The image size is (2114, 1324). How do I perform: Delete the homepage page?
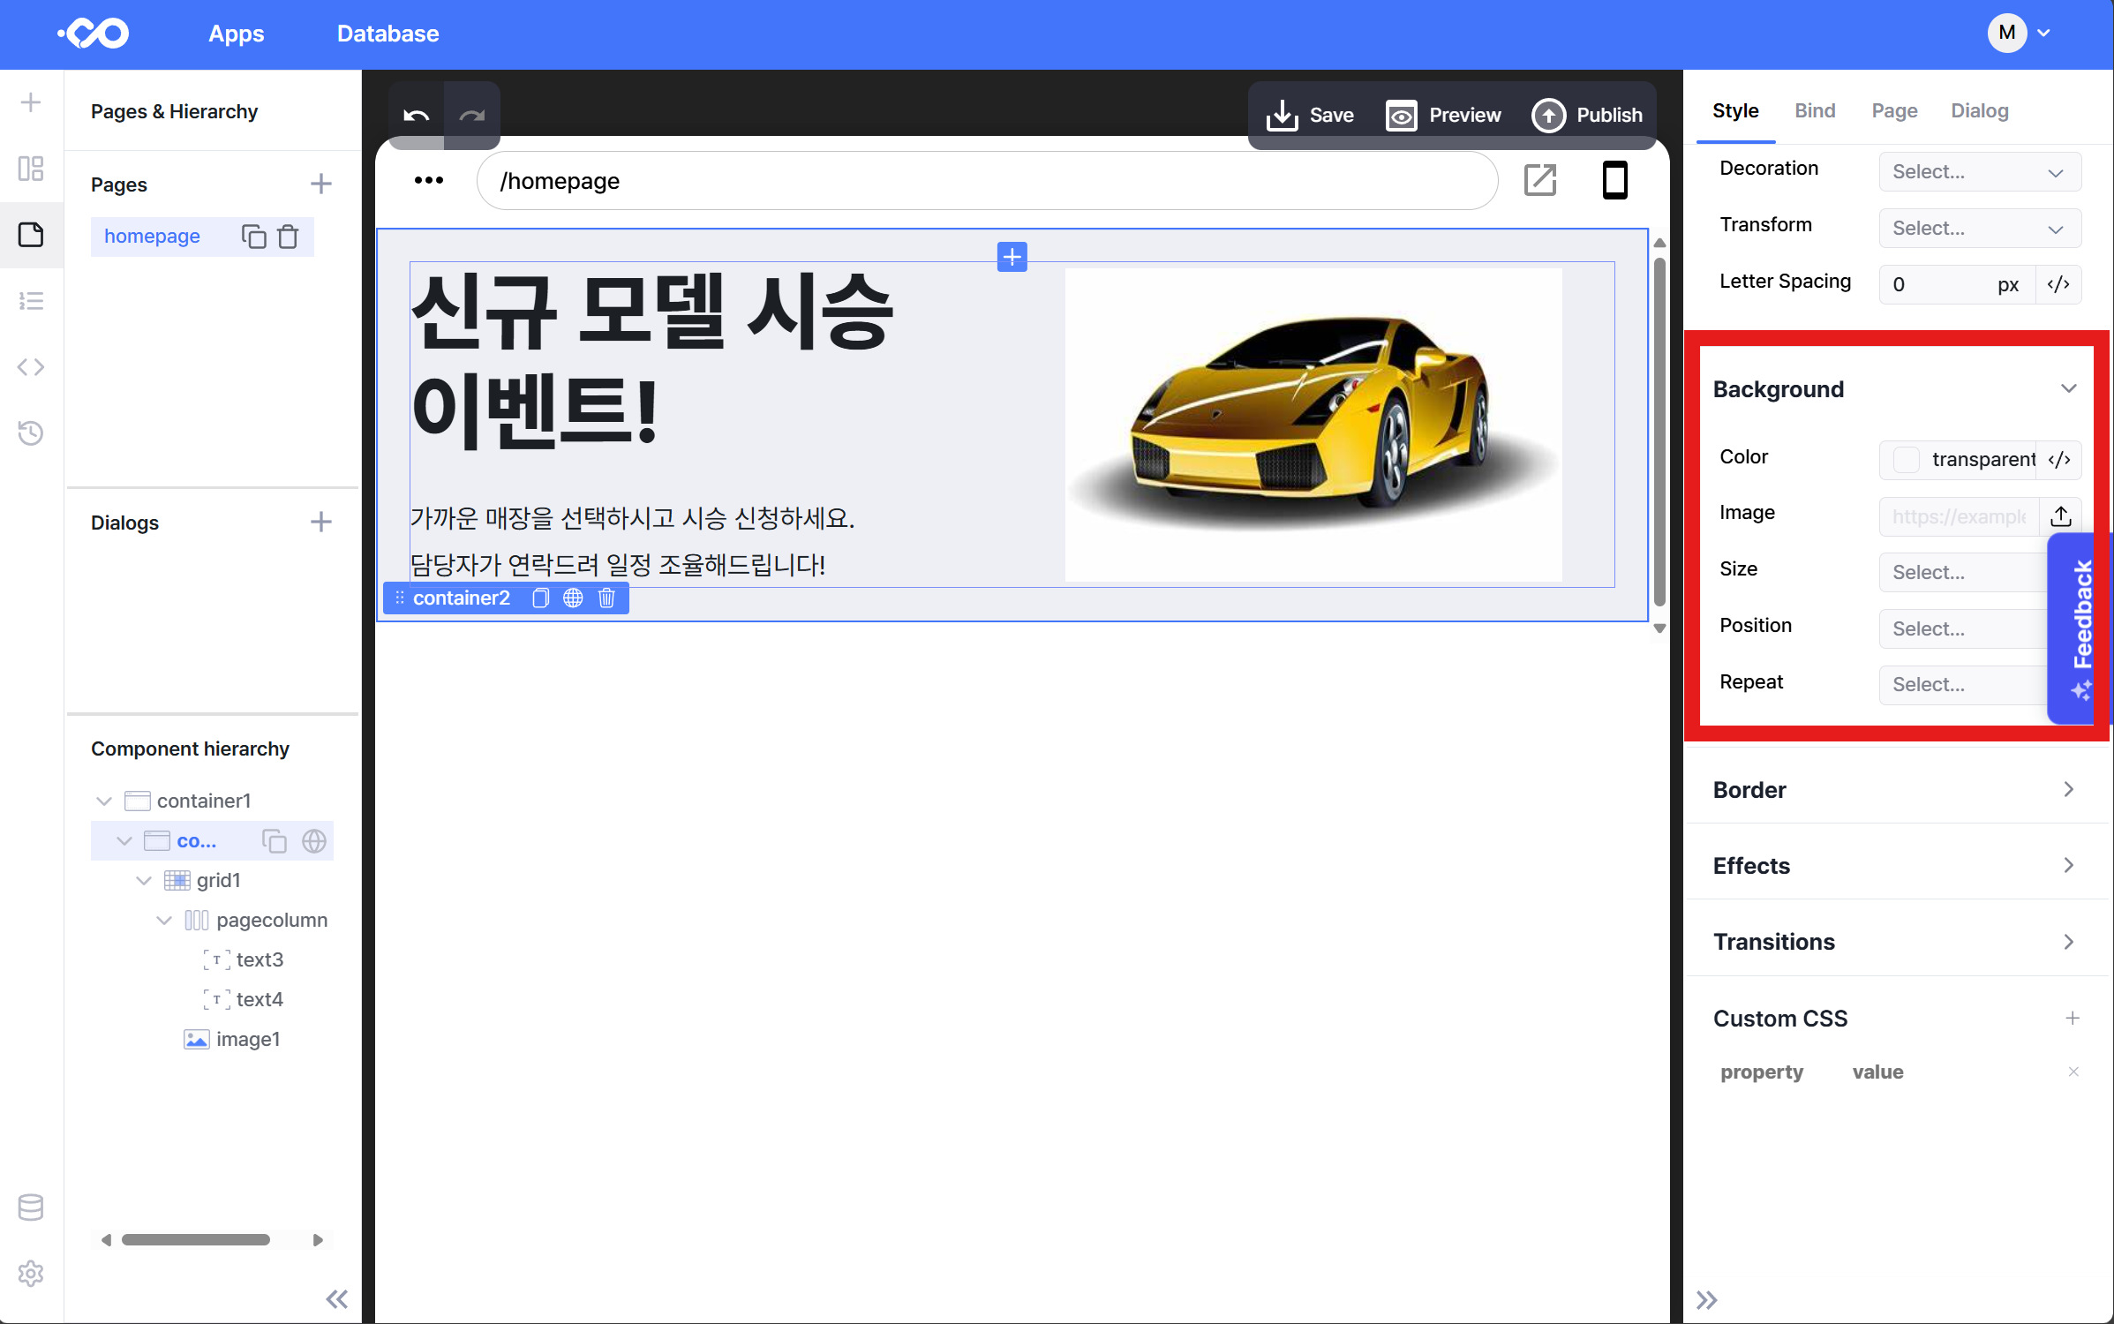tap(288, 237)
